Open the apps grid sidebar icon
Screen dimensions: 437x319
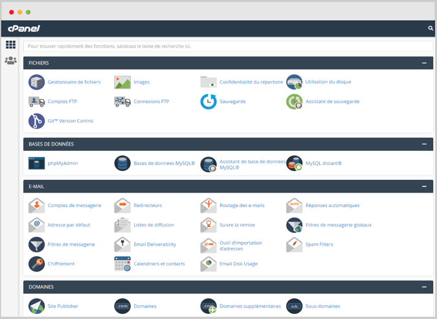pyautogui.click(x=11, y=45)
